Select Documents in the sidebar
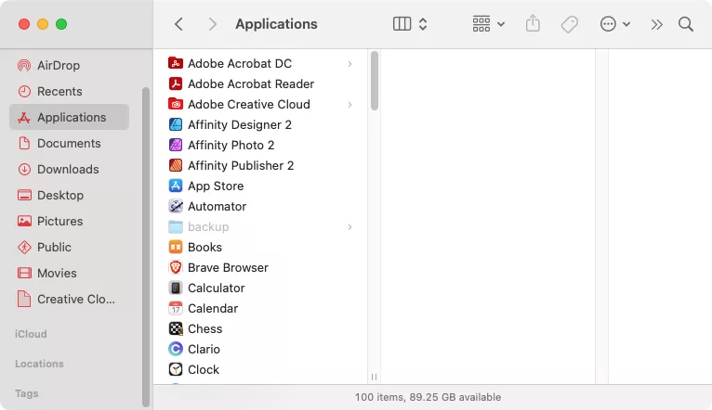Viewport: 712px width, 410px height. point(68,143)
